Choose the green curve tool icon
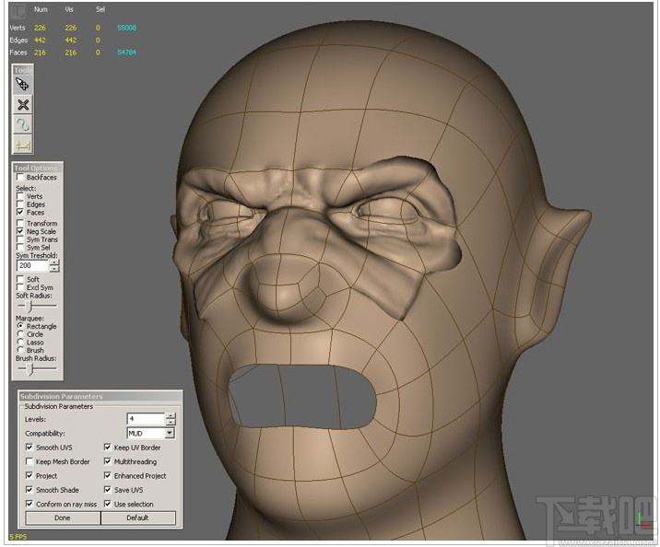The height and width of the screenshot is (547, 660). click(23, 124)
